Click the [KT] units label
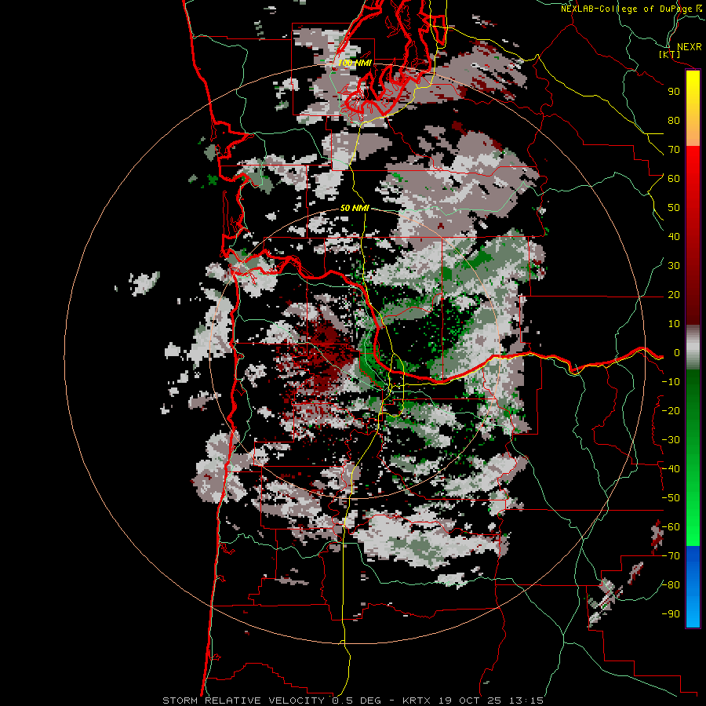The image size is (706, 706). coord(670,55)
